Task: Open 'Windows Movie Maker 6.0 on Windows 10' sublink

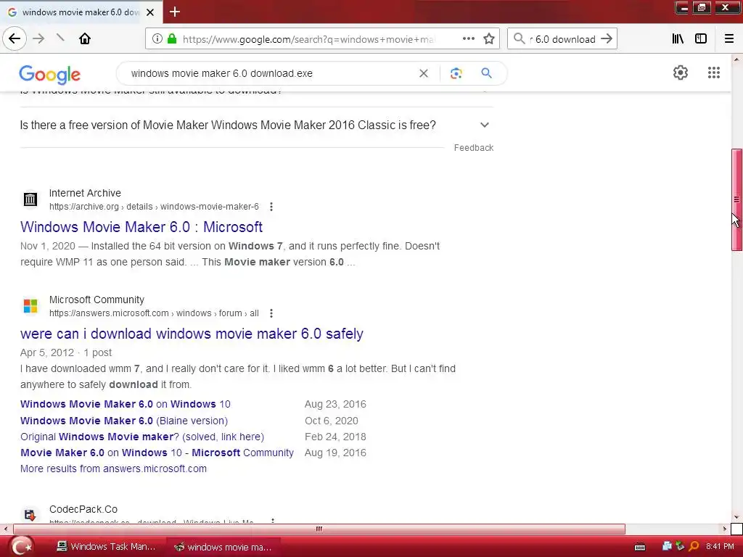Action: coord(125,404)
